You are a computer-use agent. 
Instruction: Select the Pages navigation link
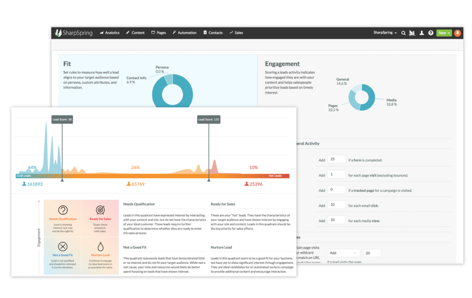click(x=158, y=33)
